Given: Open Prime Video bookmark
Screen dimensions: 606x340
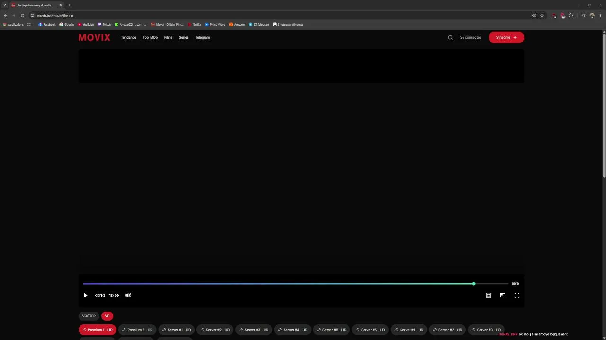Looking at the screenshot, I should (x=215, y=25).
